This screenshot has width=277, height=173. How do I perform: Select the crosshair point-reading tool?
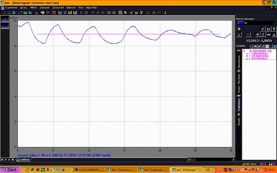pos(258,35)
